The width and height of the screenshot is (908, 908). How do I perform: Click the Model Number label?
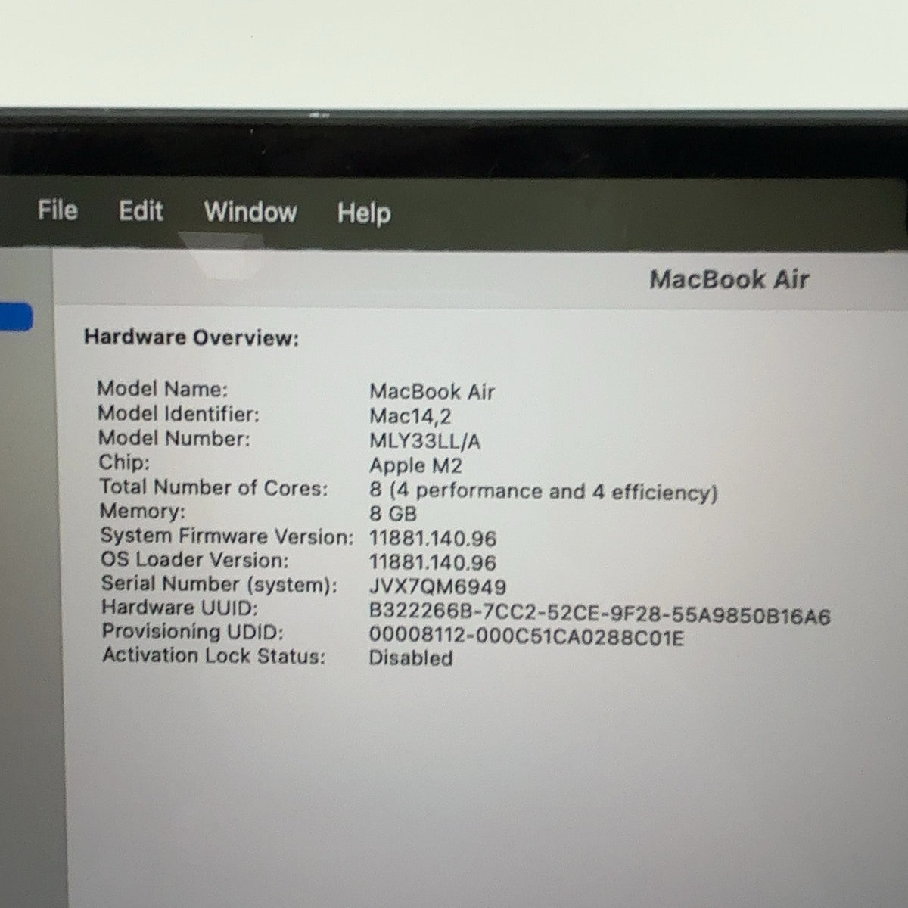(174, 438)
